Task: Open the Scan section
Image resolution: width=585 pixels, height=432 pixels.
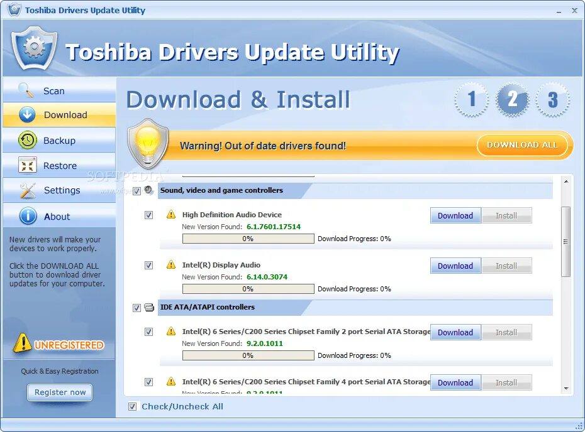Action: click(59, 90)
